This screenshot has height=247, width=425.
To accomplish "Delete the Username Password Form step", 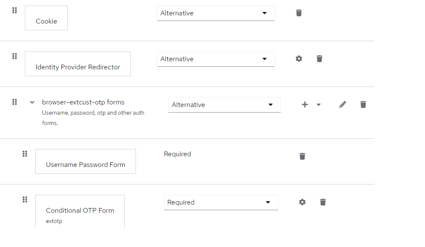I will [302, 156].
